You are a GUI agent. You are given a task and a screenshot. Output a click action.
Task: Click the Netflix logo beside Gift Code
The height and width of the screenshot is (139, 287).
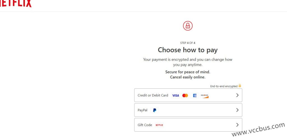pyautogui.click(x=159, y=125)
